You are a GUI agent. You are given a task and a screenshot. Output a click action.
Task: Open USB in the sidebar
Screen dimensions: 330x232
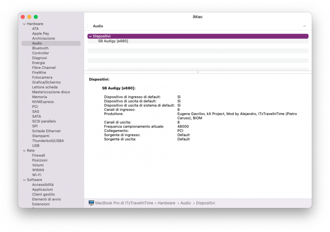(36, 146)
